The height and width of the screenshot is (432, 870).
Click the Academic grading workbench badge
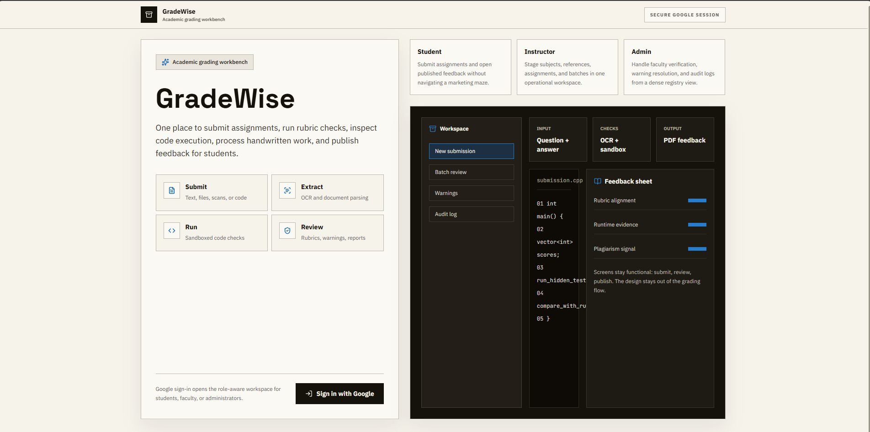[205, 62]
